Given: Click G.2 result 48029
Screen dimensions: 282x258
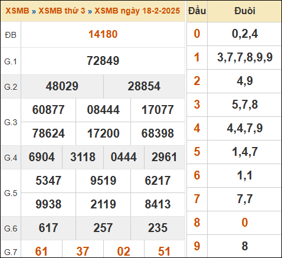Looking at the screenshot, I should 62,86.
